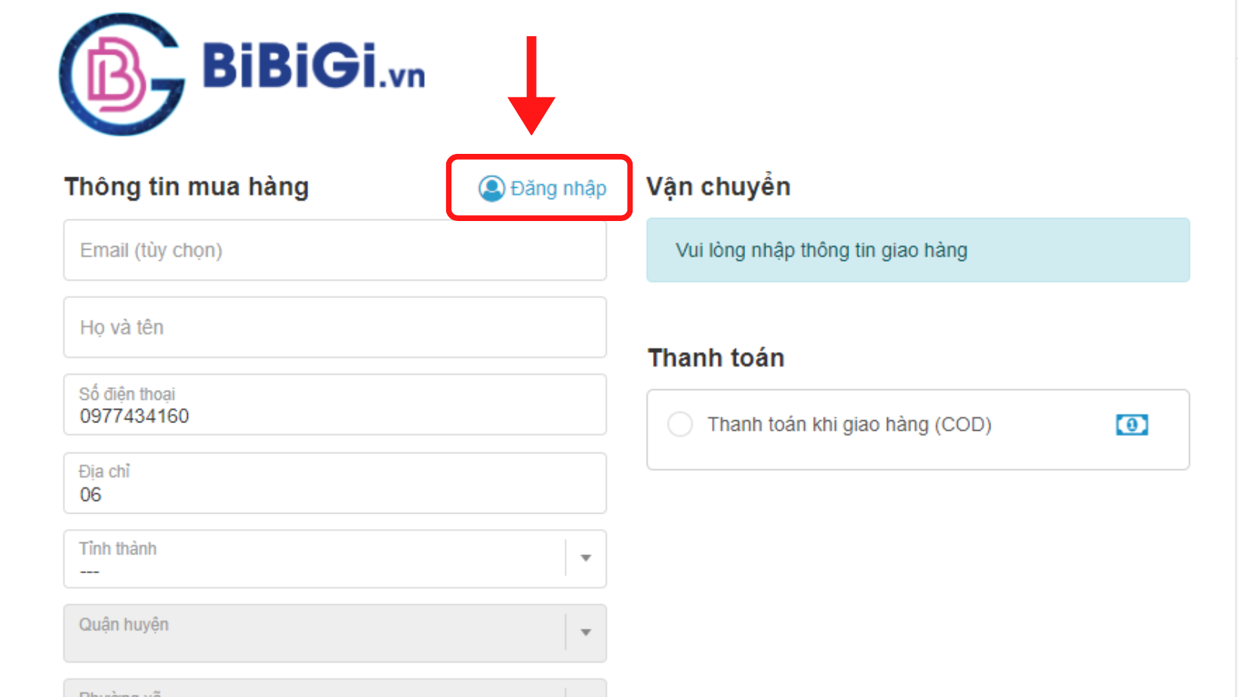Viewport: 1238px width, 697px height.
Task: Click the Địa chỉ address field
Action: tap(335, 484)
